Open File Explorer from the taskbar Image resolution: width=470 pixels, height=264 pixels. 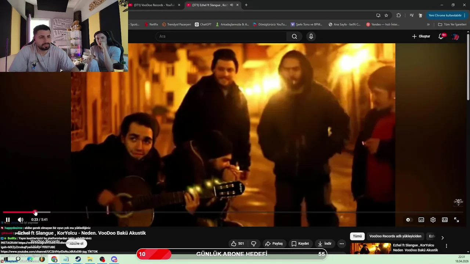click(x=90, y=259)
